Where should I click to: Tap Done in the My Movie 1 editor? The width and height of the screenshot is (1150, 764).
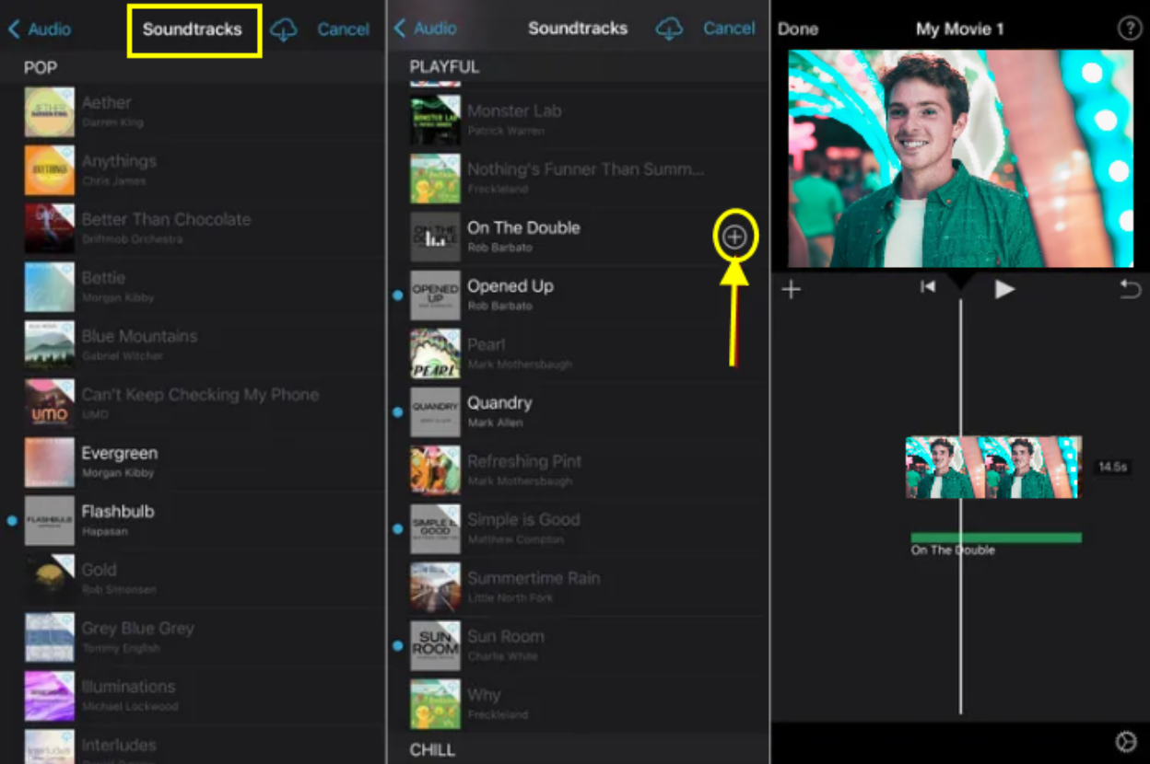click(x=798, y=29)
